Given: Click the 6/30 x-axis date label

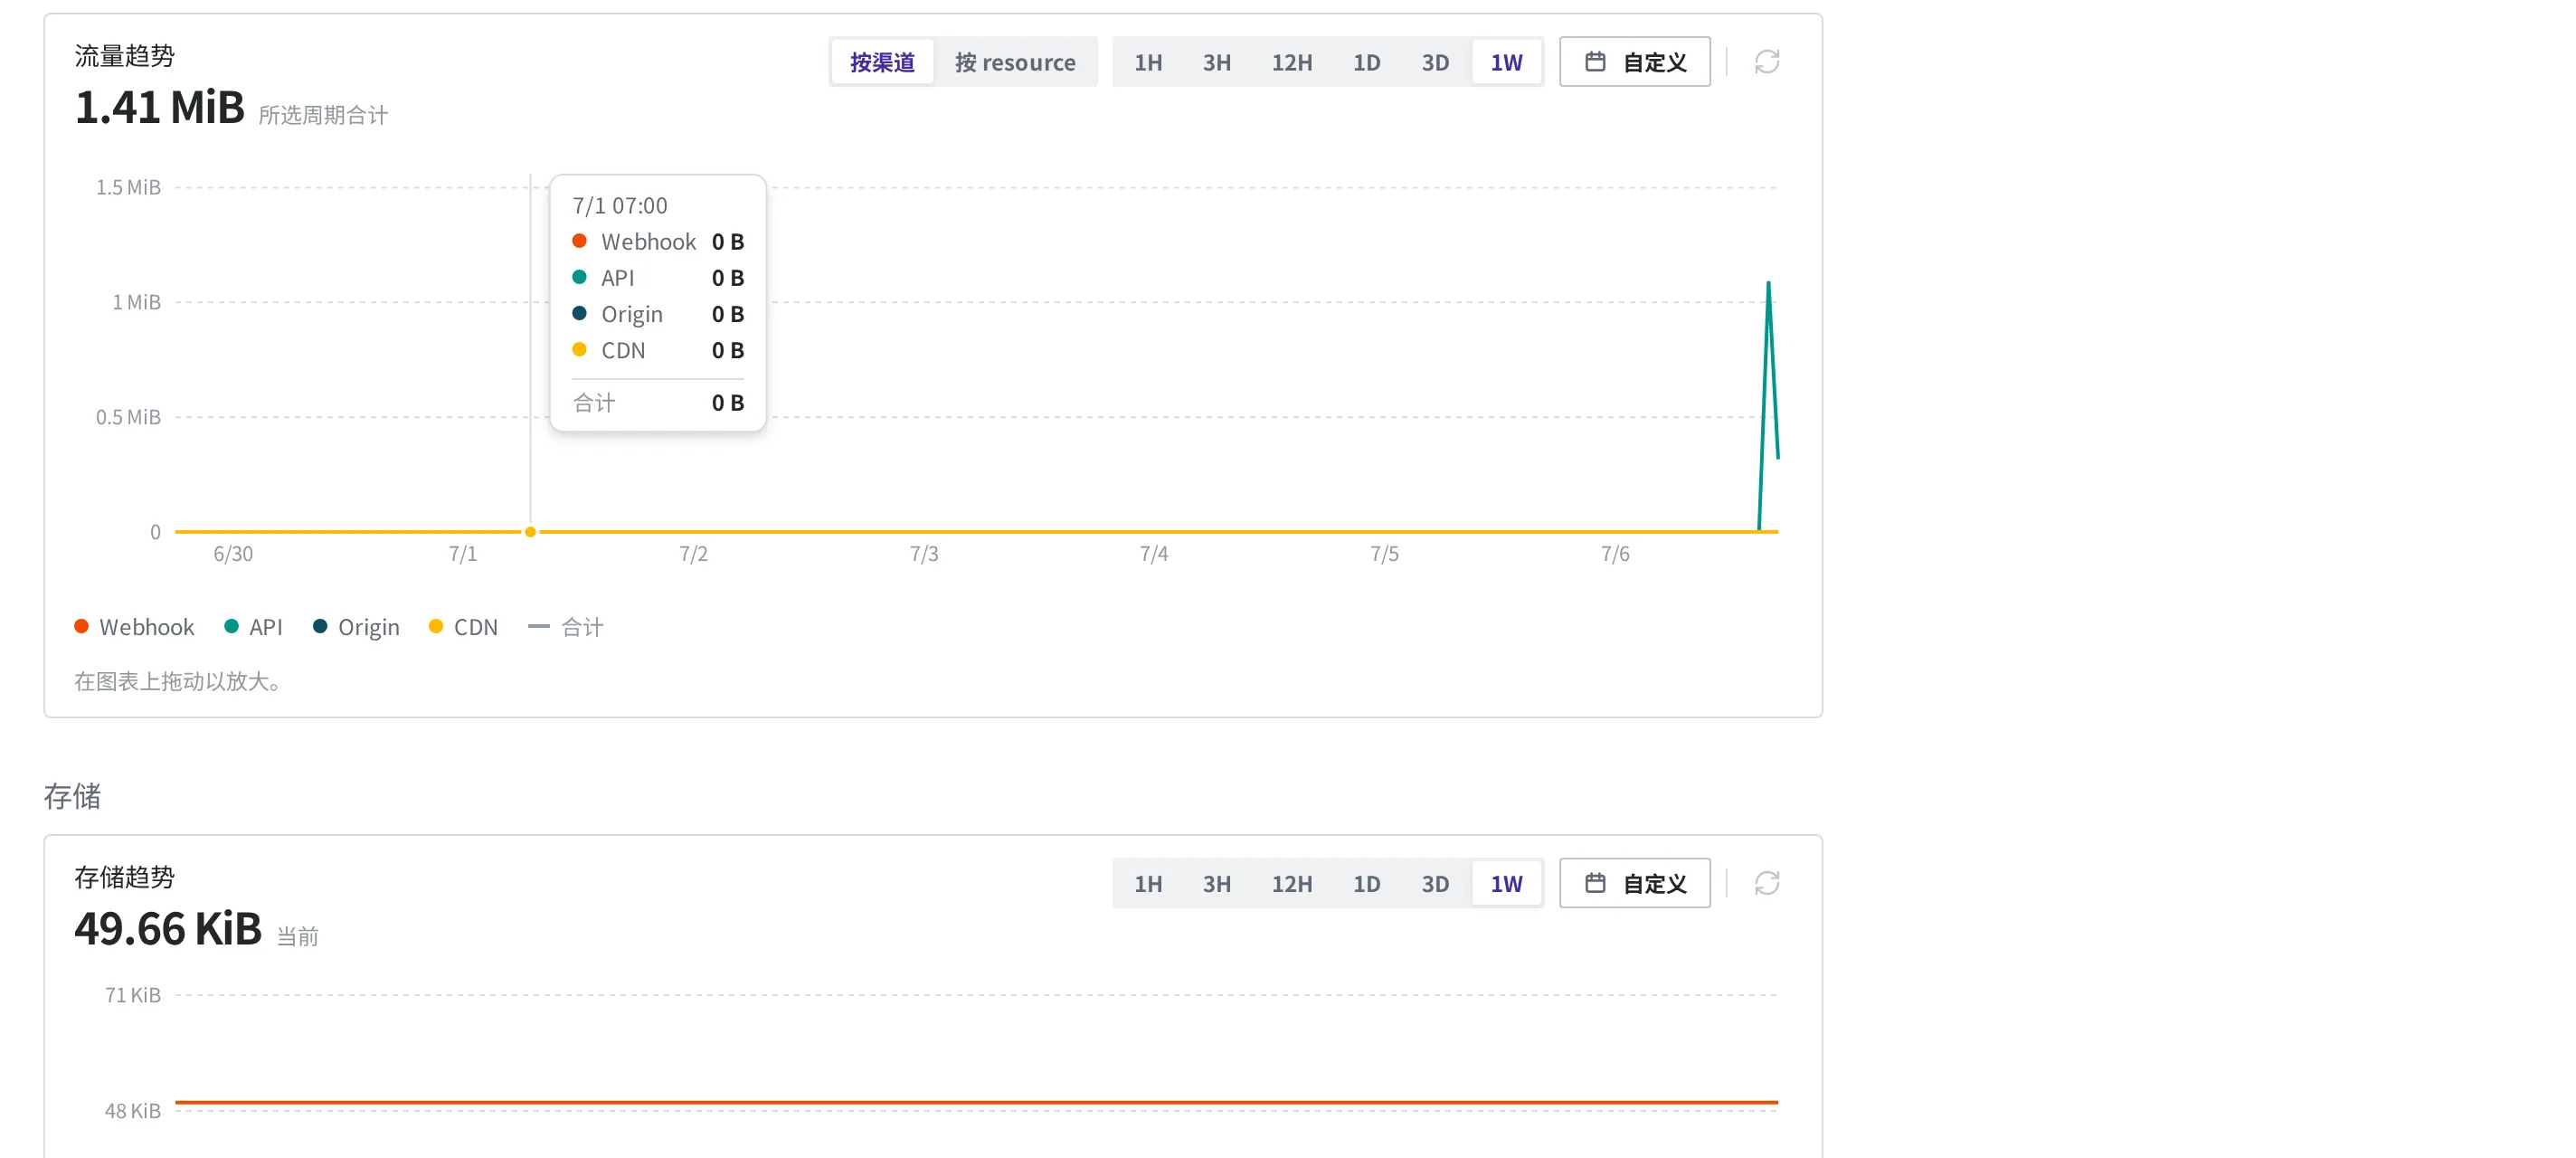Looking at the screenshot, I should 233,554.
